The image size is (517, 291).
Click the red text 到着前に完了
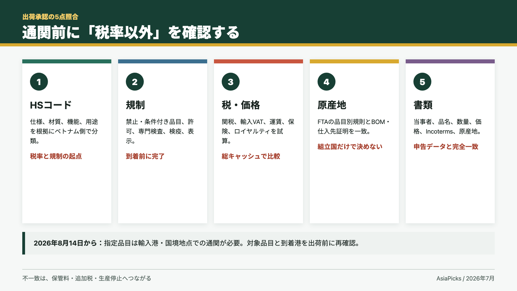click(145, 156)
